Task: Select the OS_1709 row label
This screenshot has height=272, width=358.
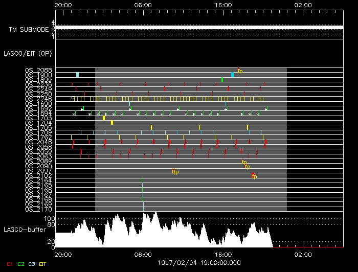Action: (38, 132)
